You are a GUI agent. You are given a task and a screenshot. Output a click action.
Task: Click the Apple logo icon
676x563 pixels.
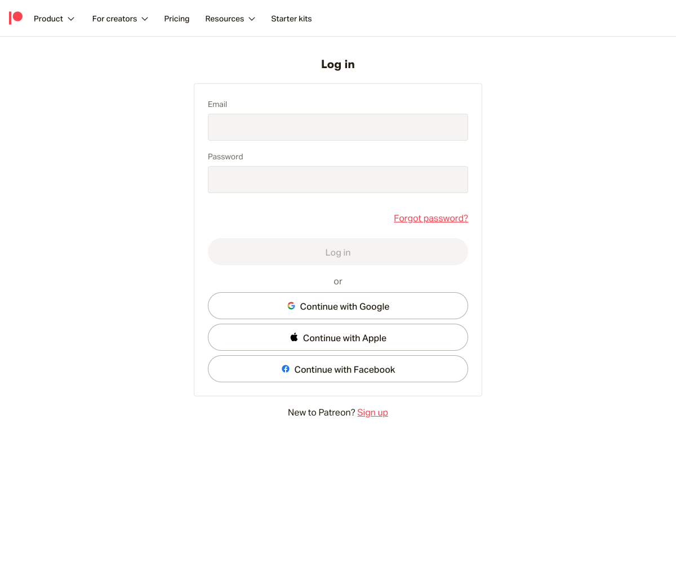coord(294,337)
